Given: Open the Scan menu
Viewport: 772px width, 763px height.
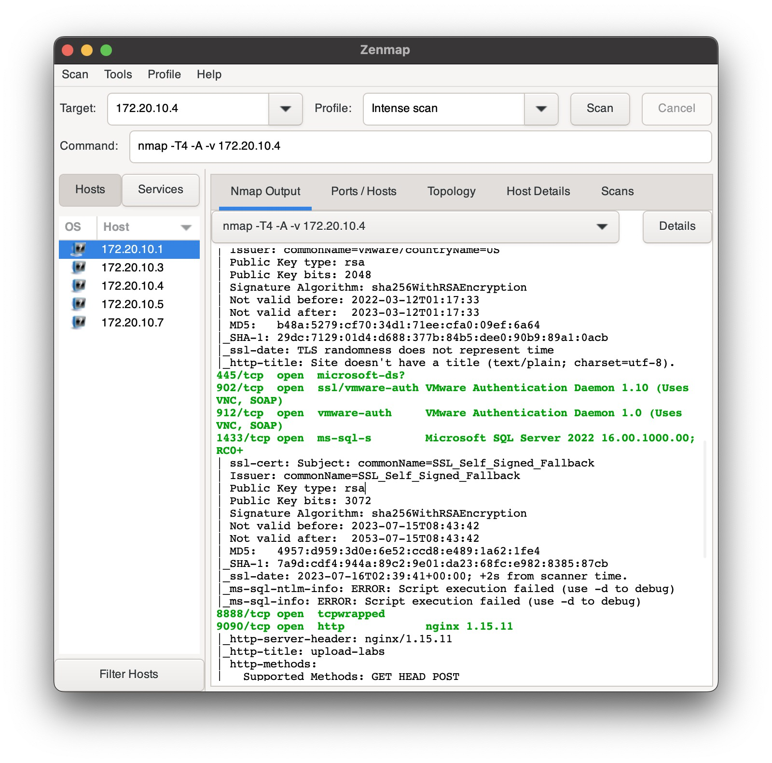Looking at the screenshot, I should coord(75,74).
